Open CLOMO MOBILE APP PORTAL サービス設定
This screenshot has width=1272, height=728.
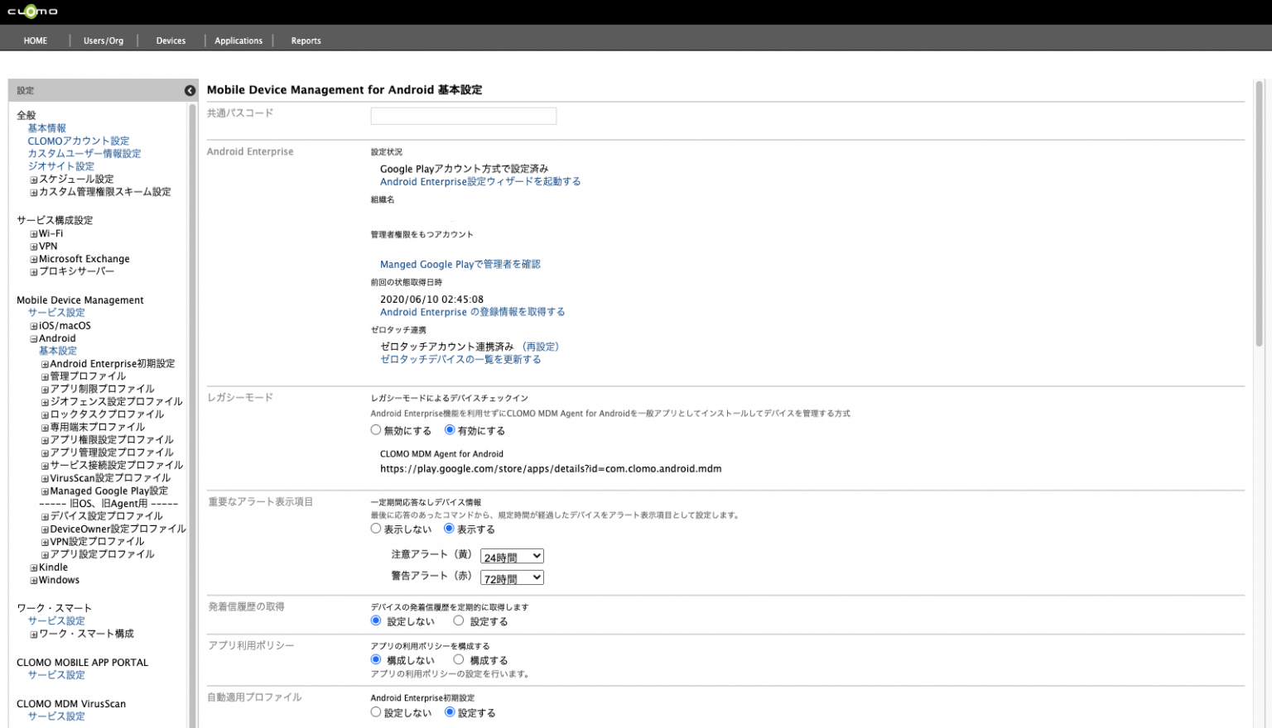[x=56, y=675]
